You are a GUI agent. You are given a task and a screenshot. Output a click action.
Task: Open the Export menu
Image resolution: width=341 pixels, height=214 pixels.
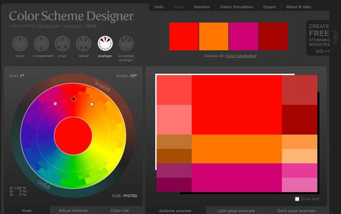[269, 7]
